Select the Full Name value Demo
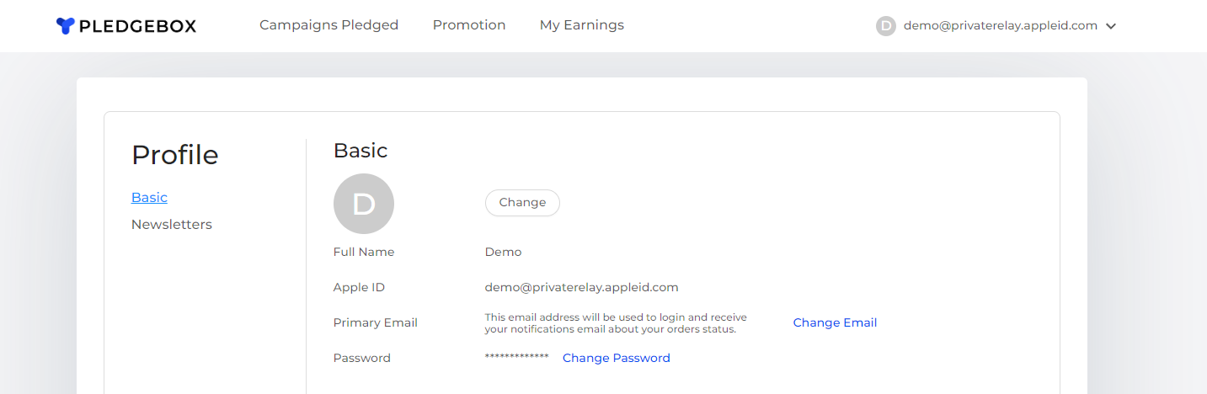The image size is (1207, 394). (503, 252)
